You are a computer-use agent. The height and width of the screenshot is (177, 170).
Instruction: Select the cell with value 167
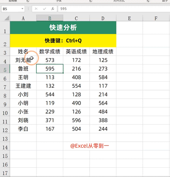50,129
